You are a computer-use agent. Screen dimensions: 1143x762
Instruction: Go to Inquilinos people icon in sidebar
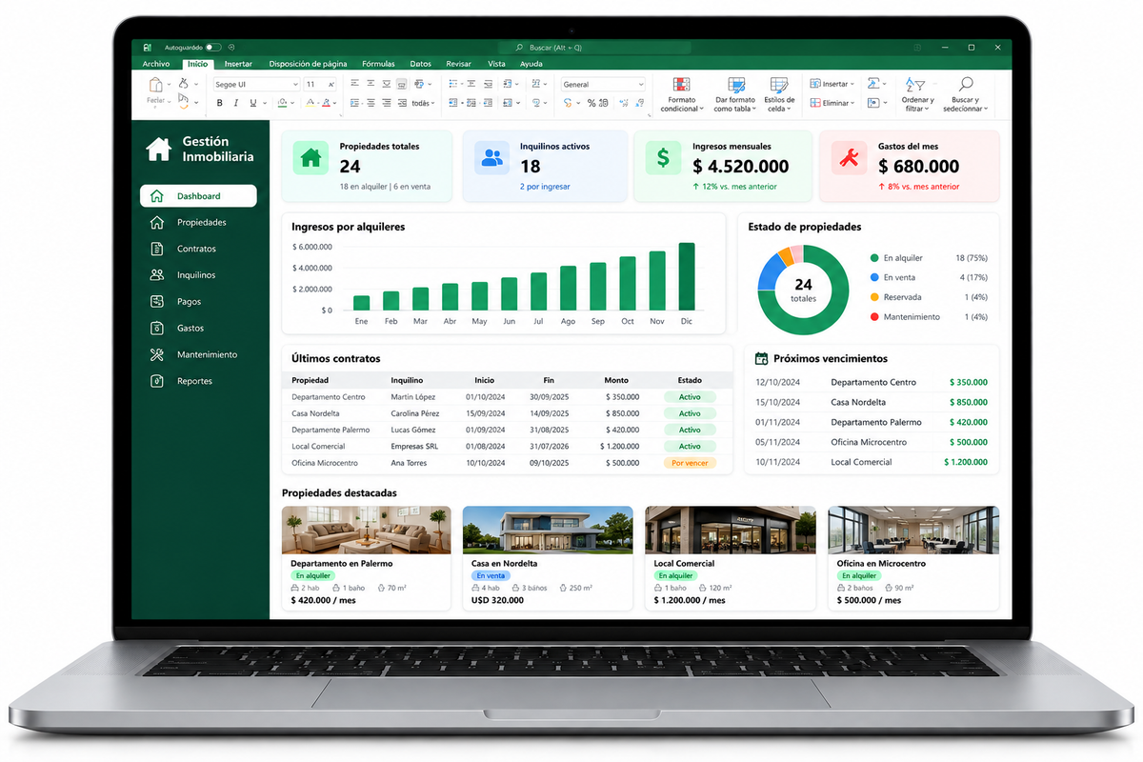coord(157,275)
